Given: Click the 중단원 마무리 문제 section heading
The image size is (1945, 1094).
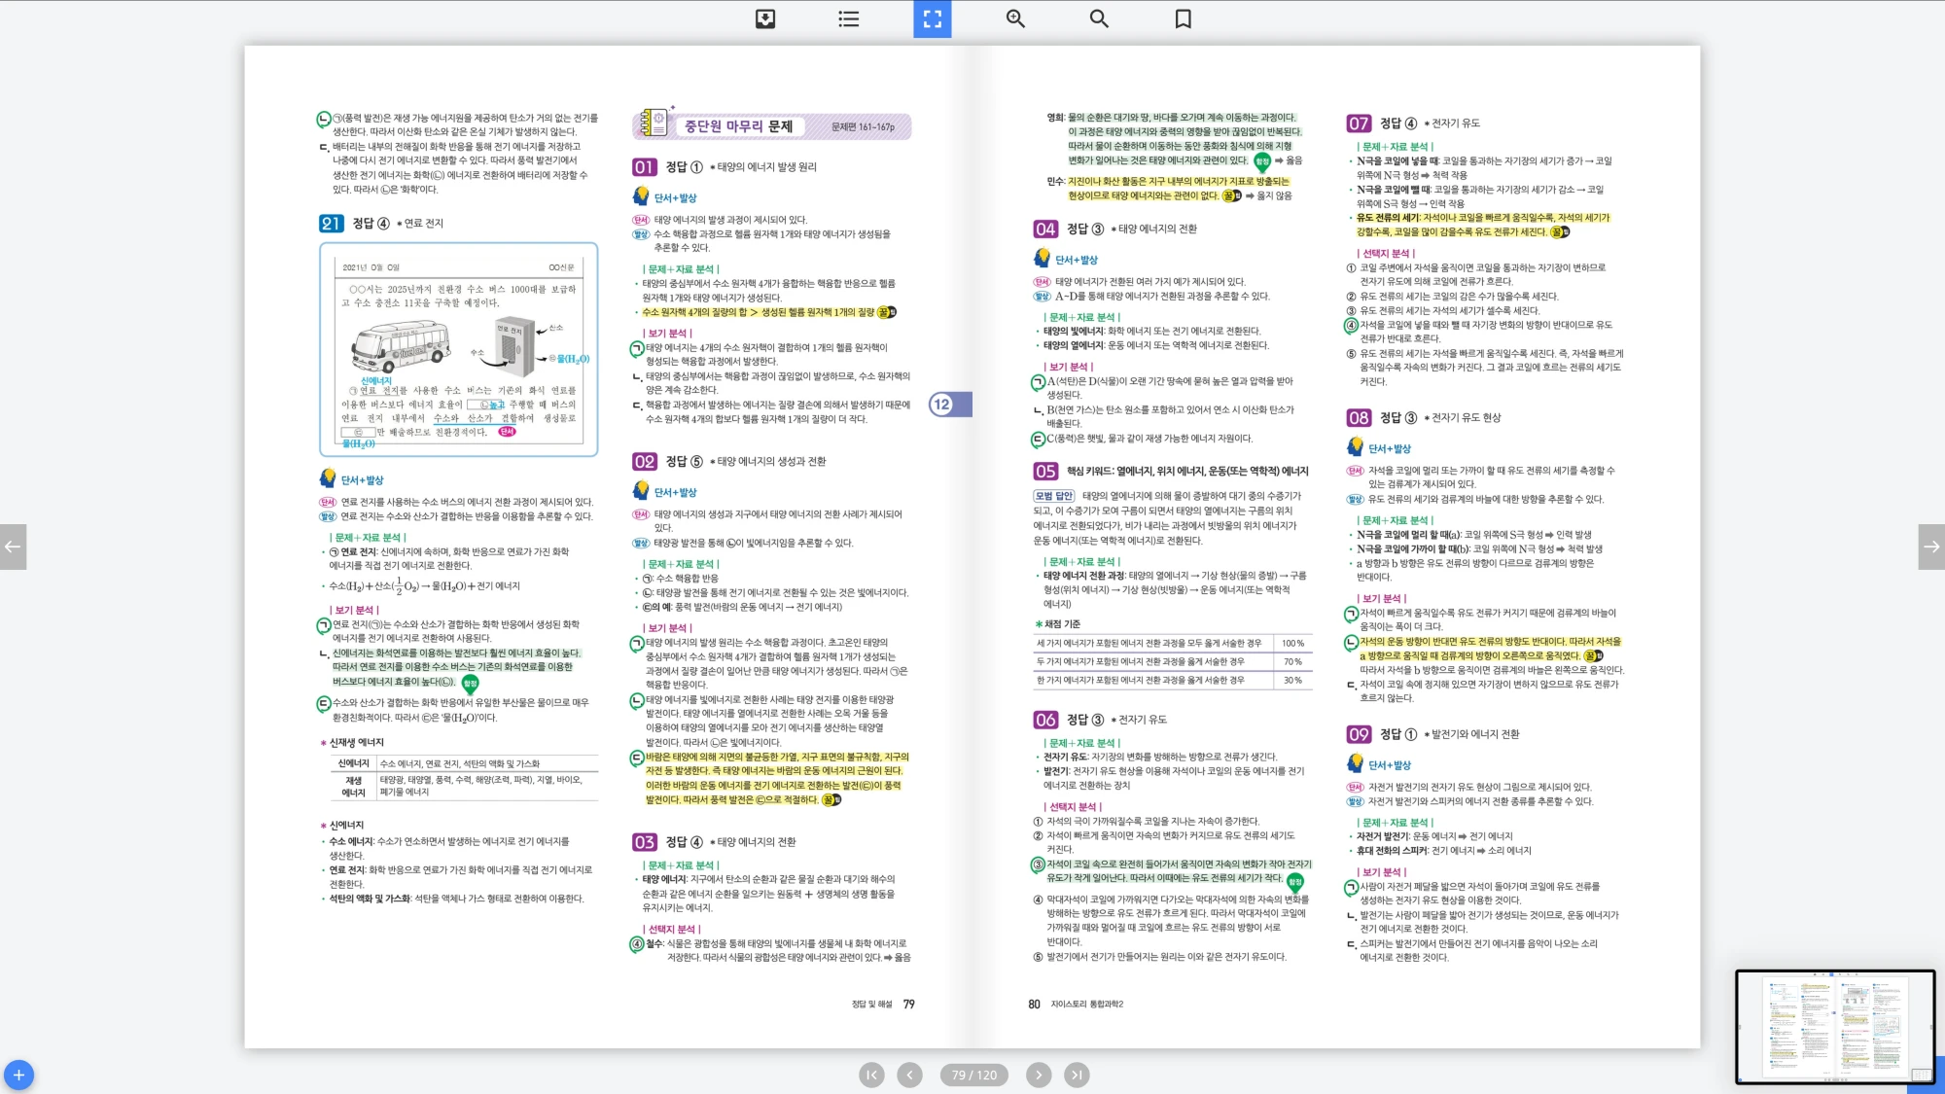Looking at the screenshot, I should point(739,126).
